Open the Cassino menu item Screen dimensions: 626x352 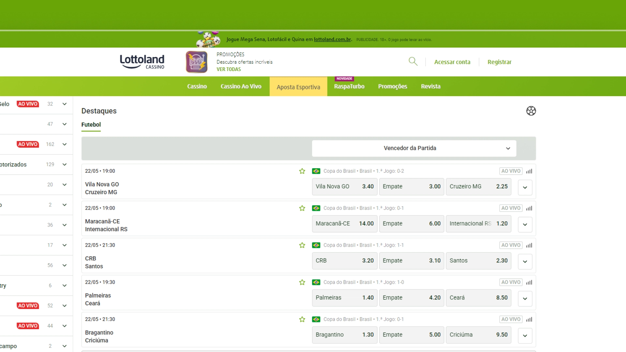[197, 86]
